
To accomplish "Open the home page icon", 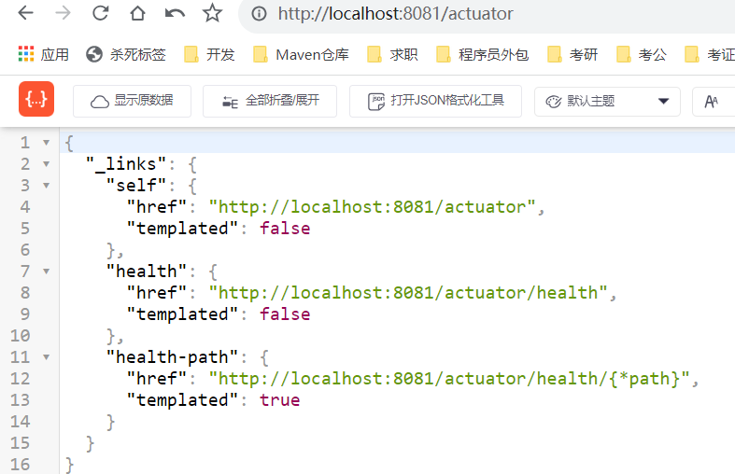I will coord(137,13).
